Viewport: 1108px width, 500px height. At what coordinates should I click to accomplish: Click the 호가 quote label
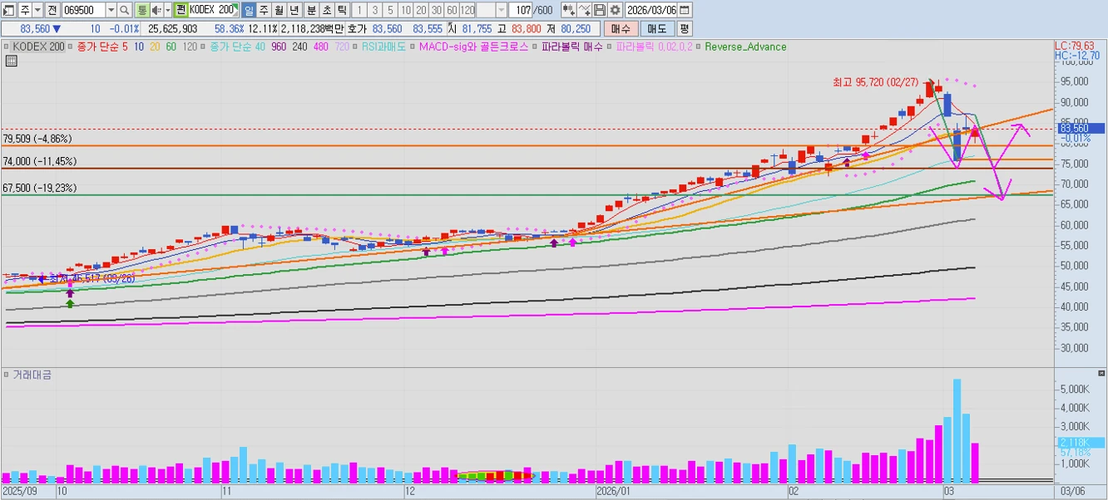pyautogui.click(x=356, y=29)
